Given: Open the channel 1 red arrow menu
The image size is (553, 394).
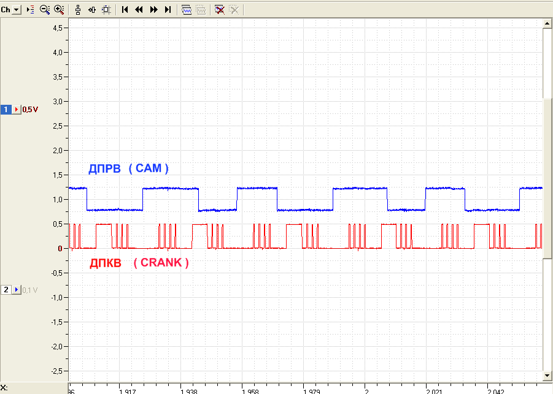Looking at the screenshot, I should (17, 110).
